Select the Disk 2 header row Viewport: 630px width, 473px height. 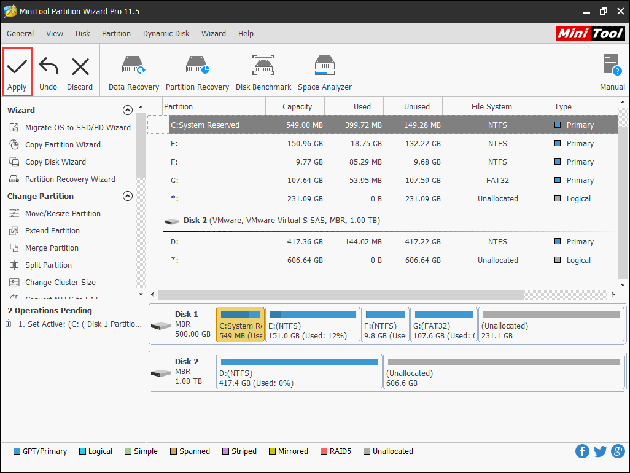[x=383, y=221]
